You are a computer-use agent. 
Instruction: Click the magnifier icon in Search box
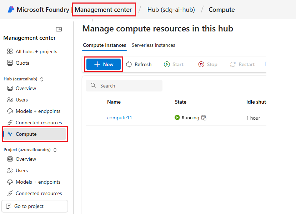93,85
